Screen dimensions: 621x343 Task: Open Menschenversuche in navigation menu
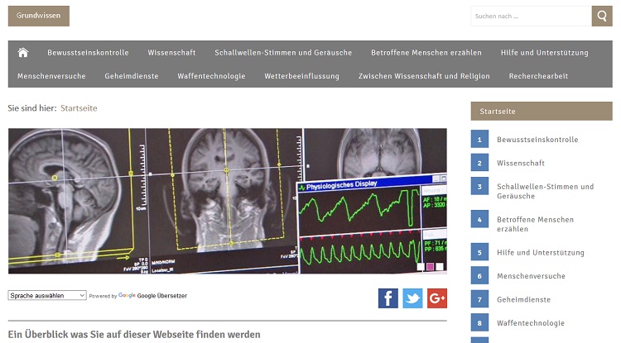[51, 76]
